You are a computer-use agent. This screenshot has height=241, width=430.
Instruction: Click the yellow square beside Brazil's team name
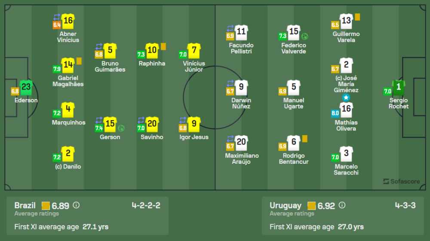(46, 205)
